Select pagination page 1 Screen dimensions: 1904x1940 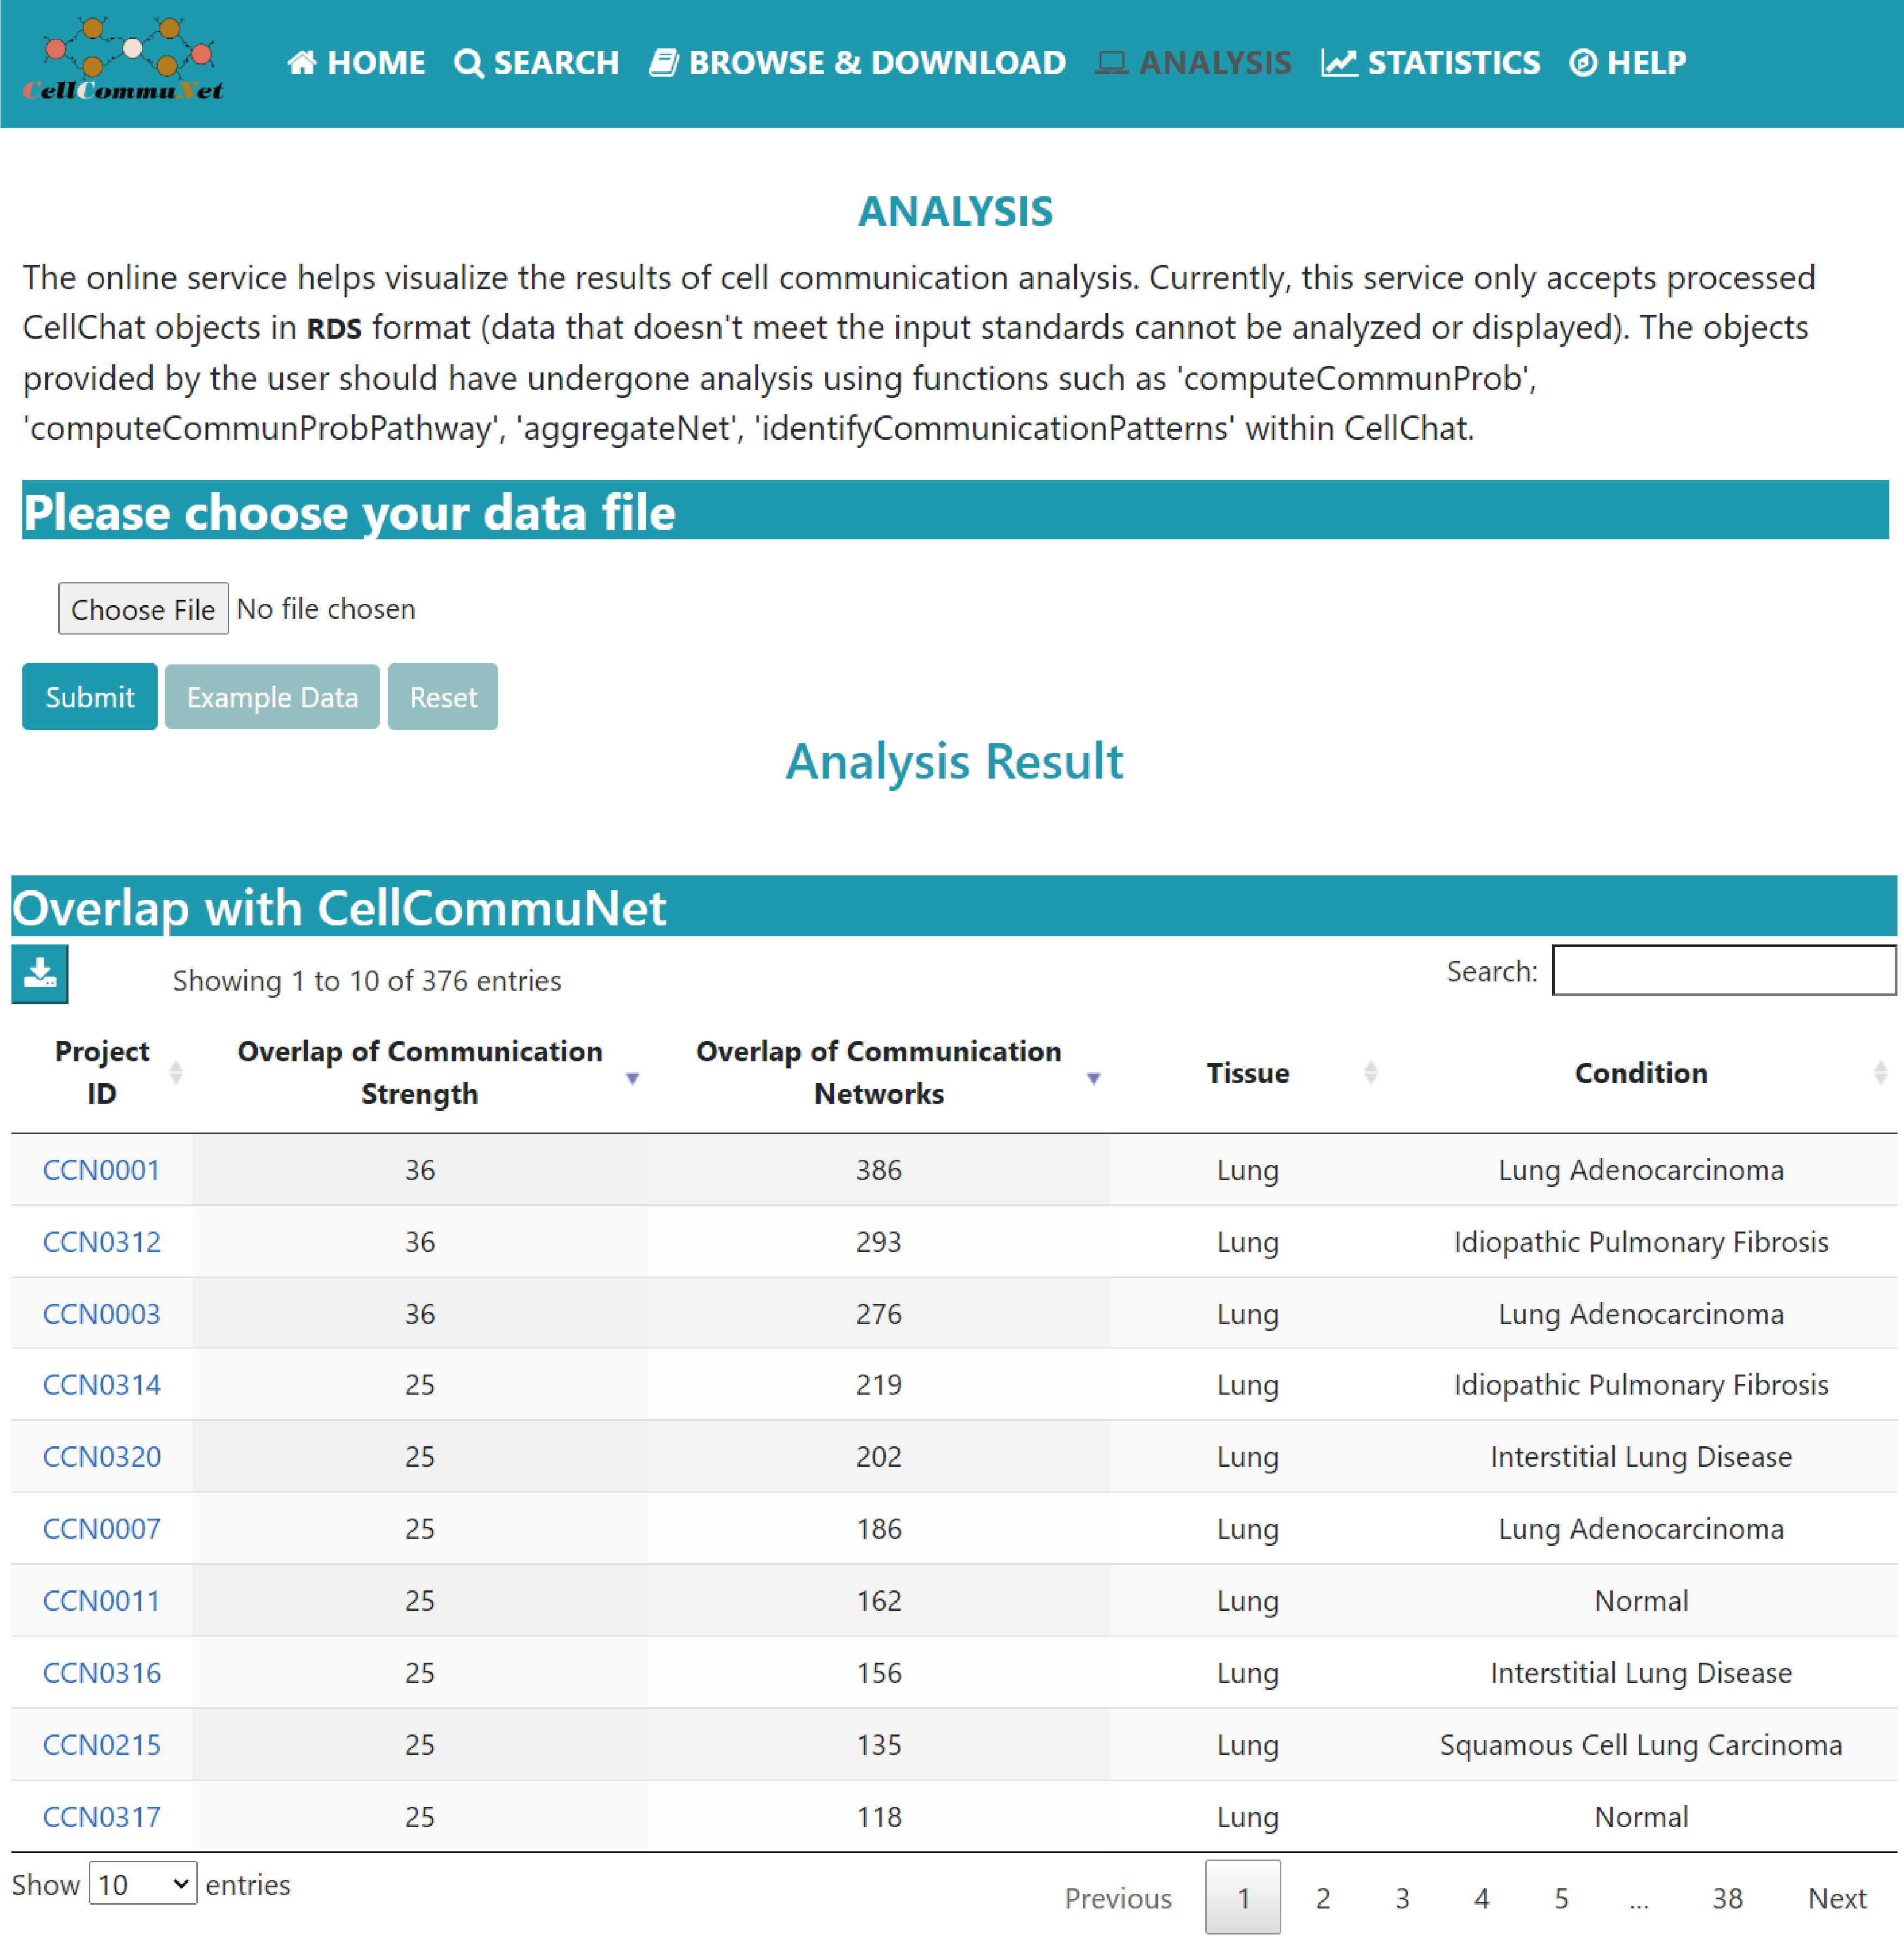1243,1898
